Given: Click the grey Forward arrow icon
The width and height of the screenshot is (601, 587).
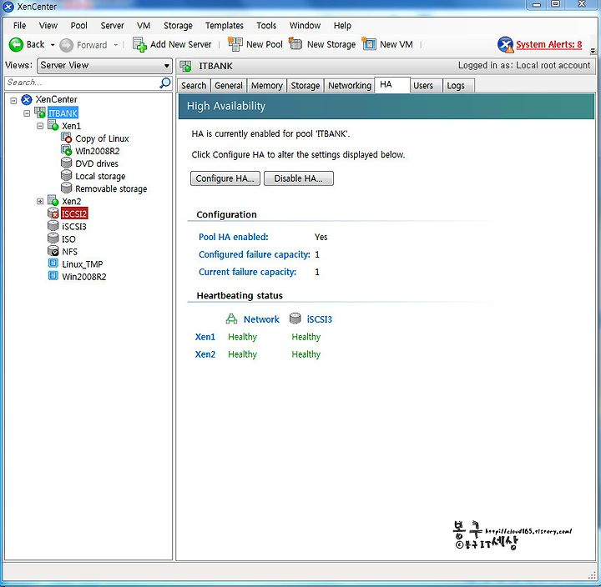Looking at the screenshot, I should click(x=66, y=45).
